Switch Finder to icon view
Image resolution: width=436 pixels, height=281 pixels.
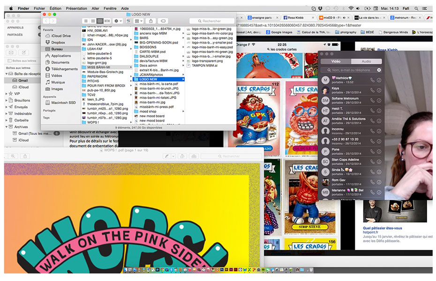pos(86,21)
